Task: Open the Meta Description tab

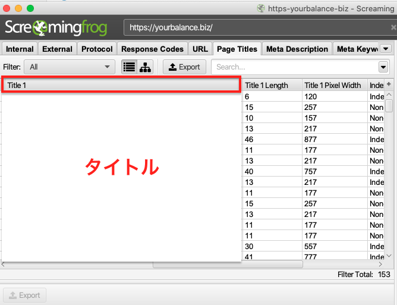Action: pyautogui.click(x=297, y=49)
